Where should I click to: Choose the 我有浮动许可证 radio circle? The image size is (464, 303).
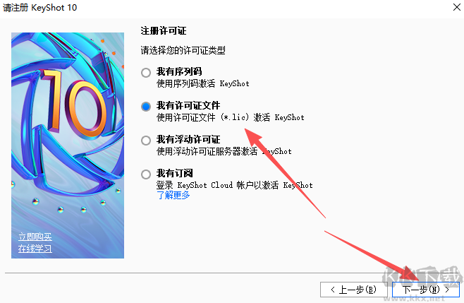pos(145,141)
